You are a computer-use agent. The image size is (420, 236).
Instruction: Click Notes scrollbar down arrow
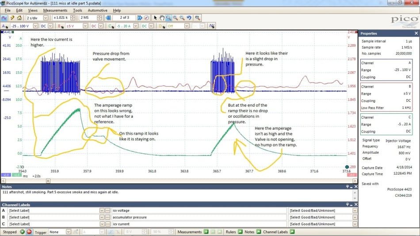pos(355,198)
